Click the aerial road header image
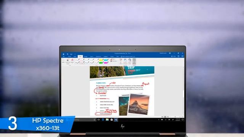 [x=108, y=72]
